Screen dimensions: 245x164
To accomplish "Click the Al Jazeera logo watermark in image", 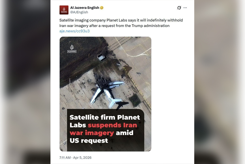I will click(72, 49).
